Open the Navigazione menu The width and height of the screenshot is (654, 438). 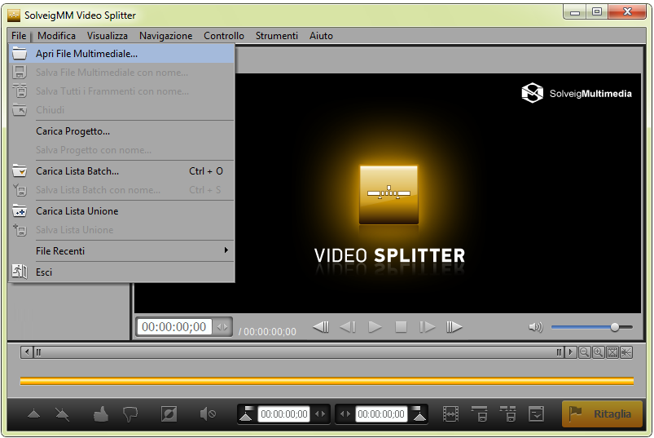coord(165,36)
